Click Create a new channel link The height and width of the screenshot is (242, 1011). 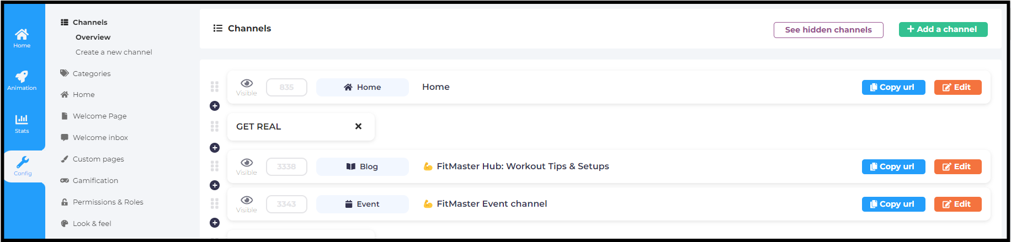pyautogui.click(x=114, y=52)
